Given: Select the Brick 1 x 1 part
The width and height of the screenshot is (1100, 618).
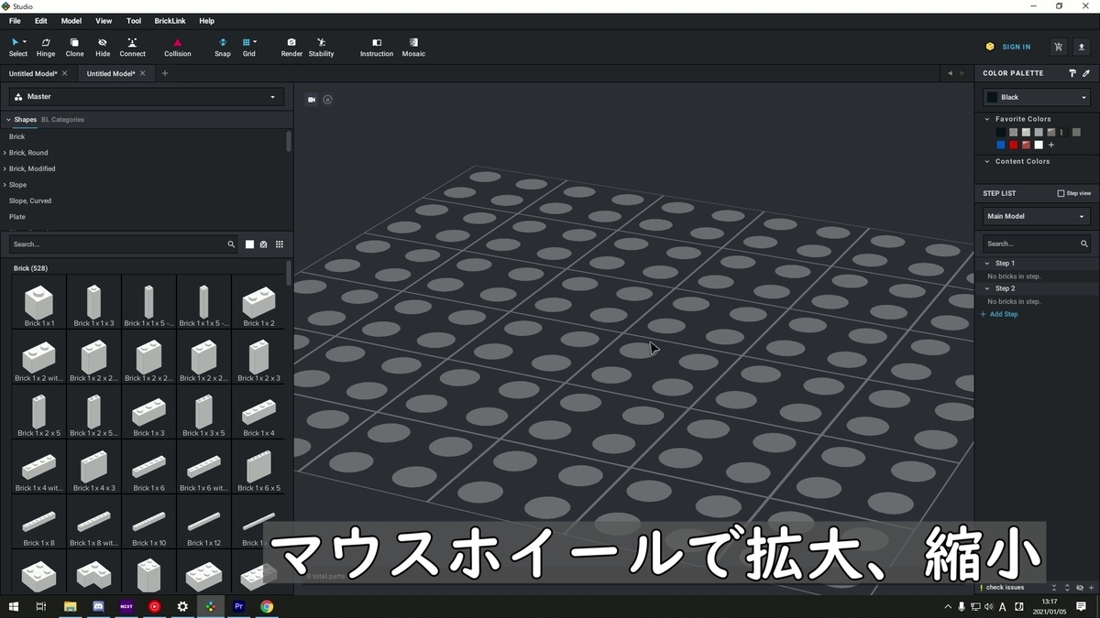Looking at the screenshot, I should [38, 303].
